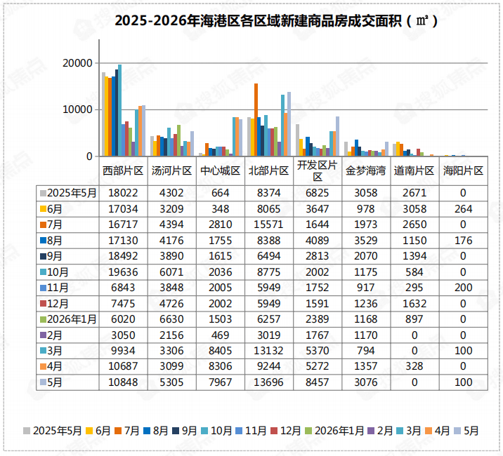Click the cell value 2810
The width and height of the screenshot is (503, 456).
pyautogui.click(x=220, y=224)
